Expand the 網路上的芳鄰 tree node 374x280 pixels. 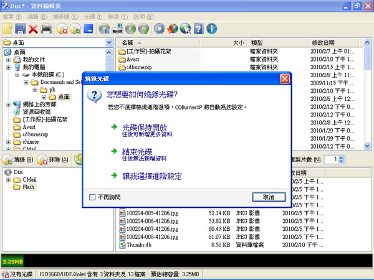coord(7,104)
